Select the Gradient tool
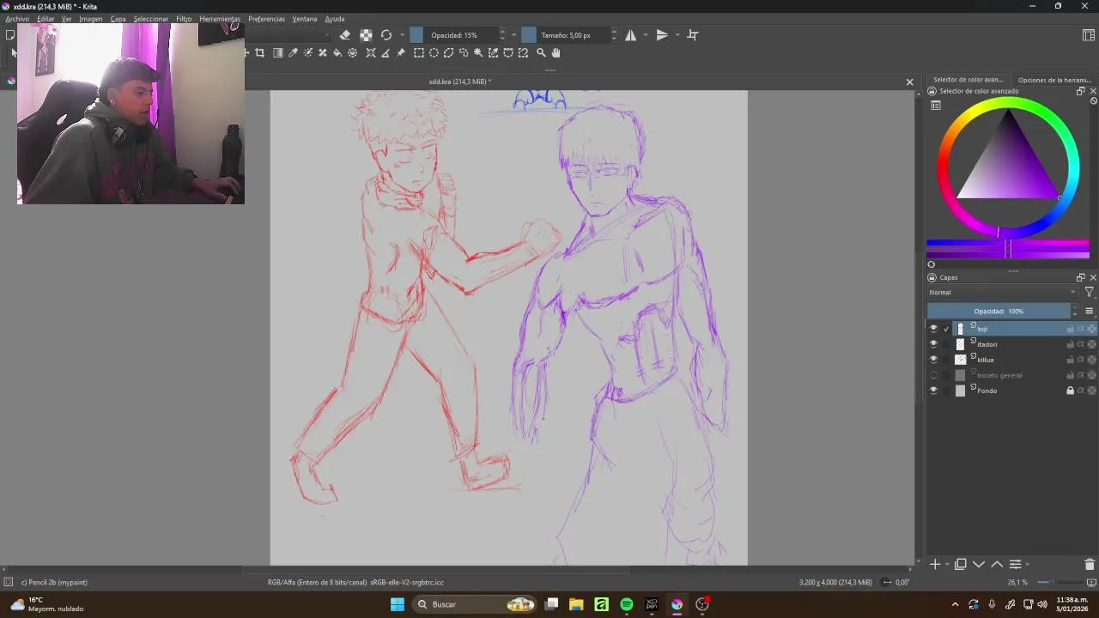Screen dimensions: 1099x618 coord(278,53)
